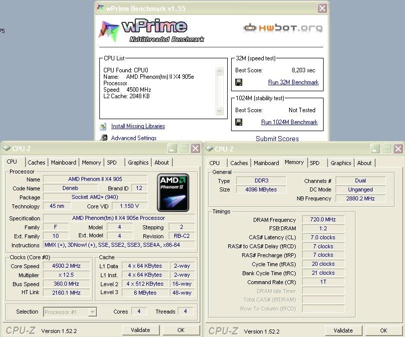Close the wPrime Benchmark window
Image resolution: width=405 pixels, height=337 pixels.
[322, 8]
